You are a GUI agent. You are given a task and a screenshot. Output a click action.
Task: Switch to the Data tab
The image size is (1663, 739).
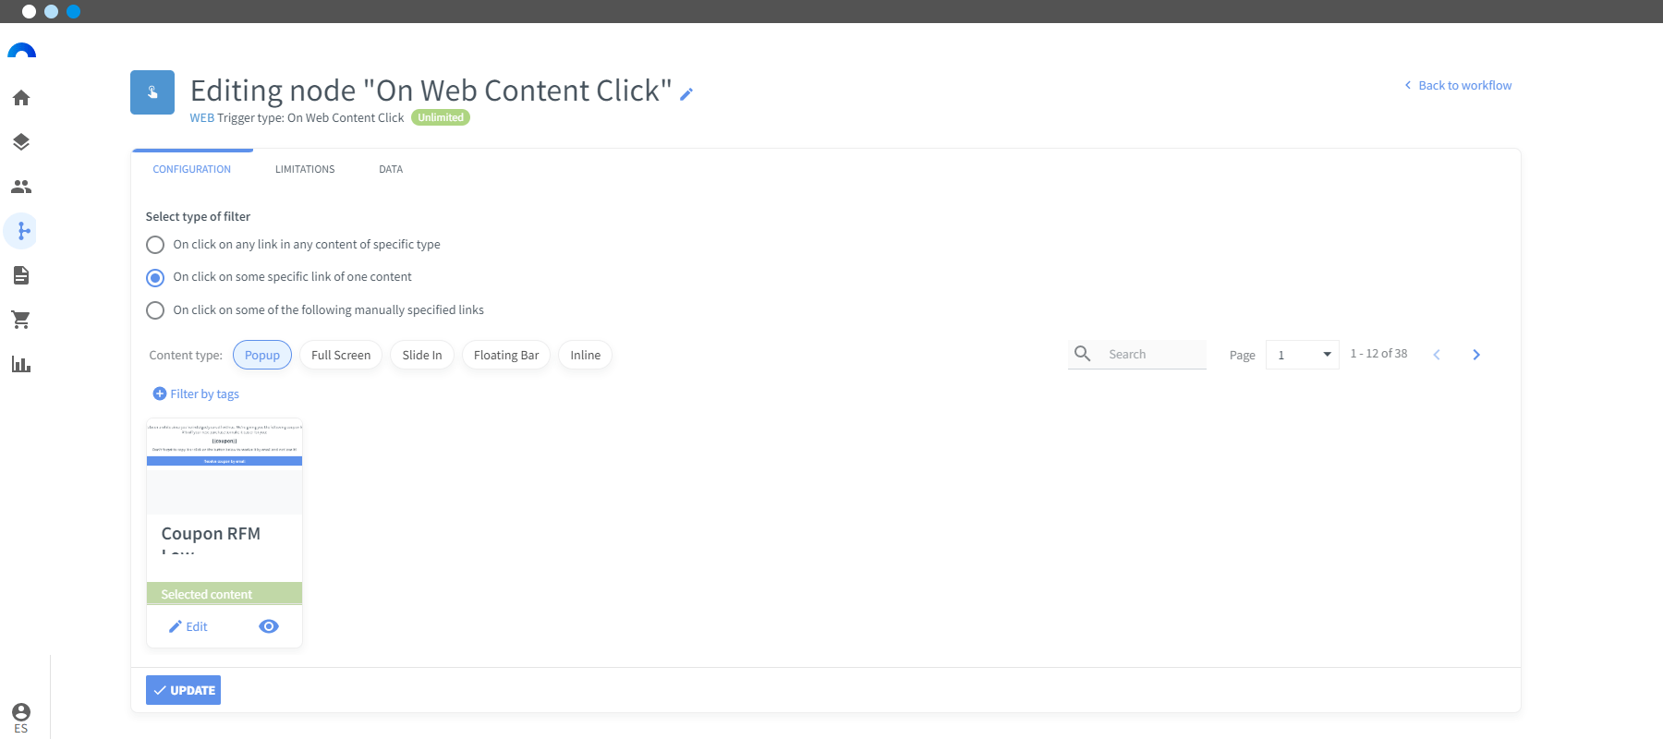pos(391,169)
